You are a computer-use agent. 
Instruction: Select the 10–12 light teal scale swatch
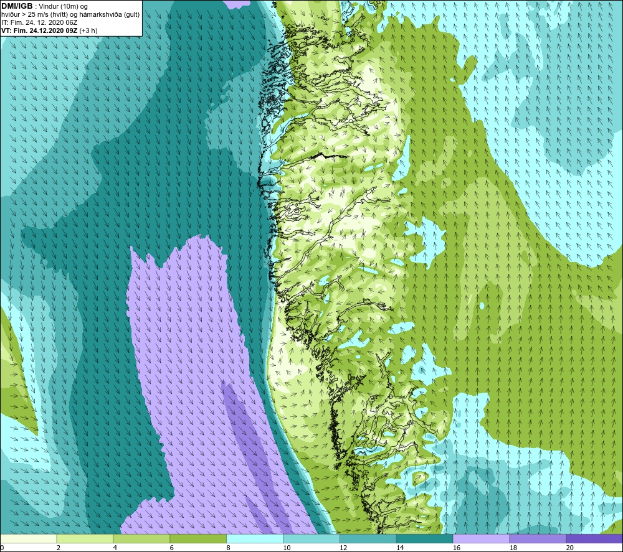click(x=311, y=538)
